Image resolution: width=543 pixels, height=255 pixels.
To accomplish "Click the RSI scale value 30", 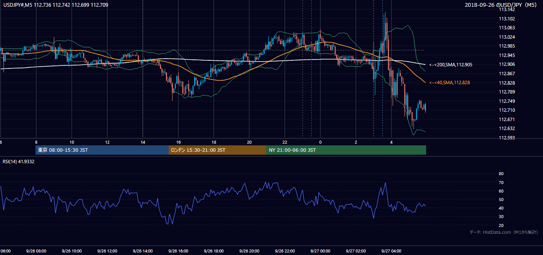I will (x=501, y=217).
